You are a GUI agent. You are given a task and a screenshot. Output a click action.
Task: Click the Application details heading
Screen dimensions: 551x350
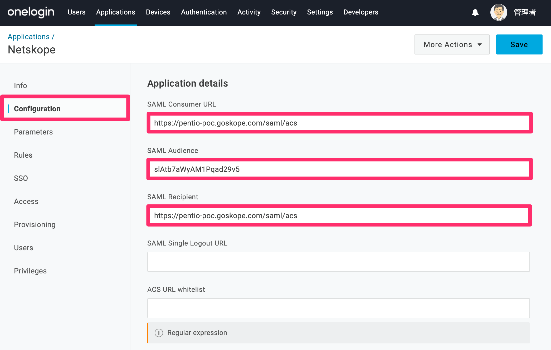tap(187, 83)
